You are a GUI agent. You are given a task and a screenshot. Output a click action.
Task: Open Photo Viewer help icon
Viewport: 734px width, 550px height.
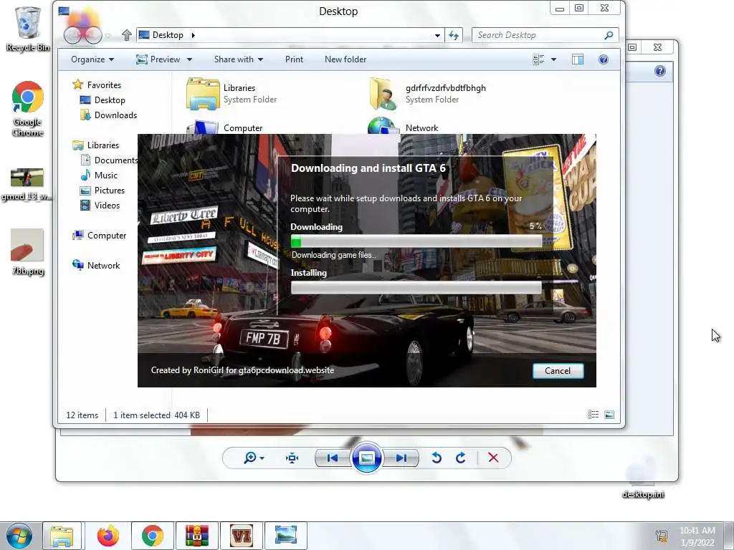(660, 71)
